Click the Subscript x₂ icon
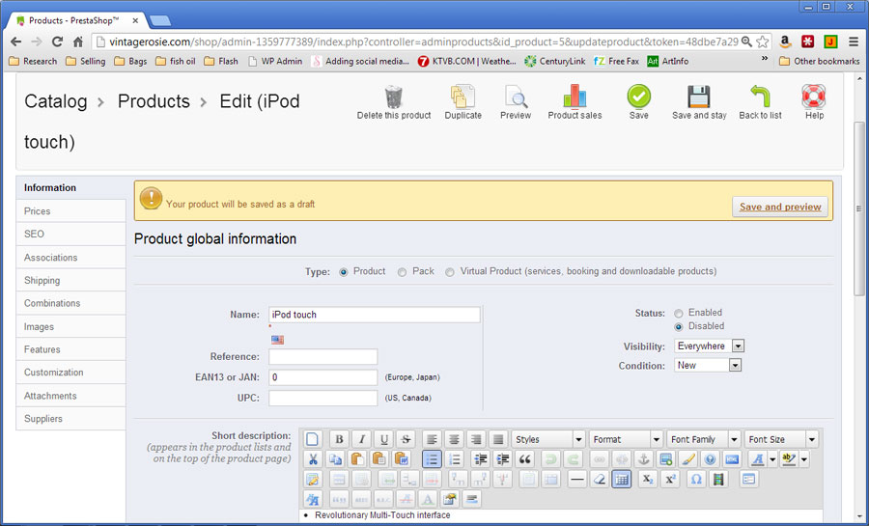Screen dimensions: 869x526 [x=647, y=479]
